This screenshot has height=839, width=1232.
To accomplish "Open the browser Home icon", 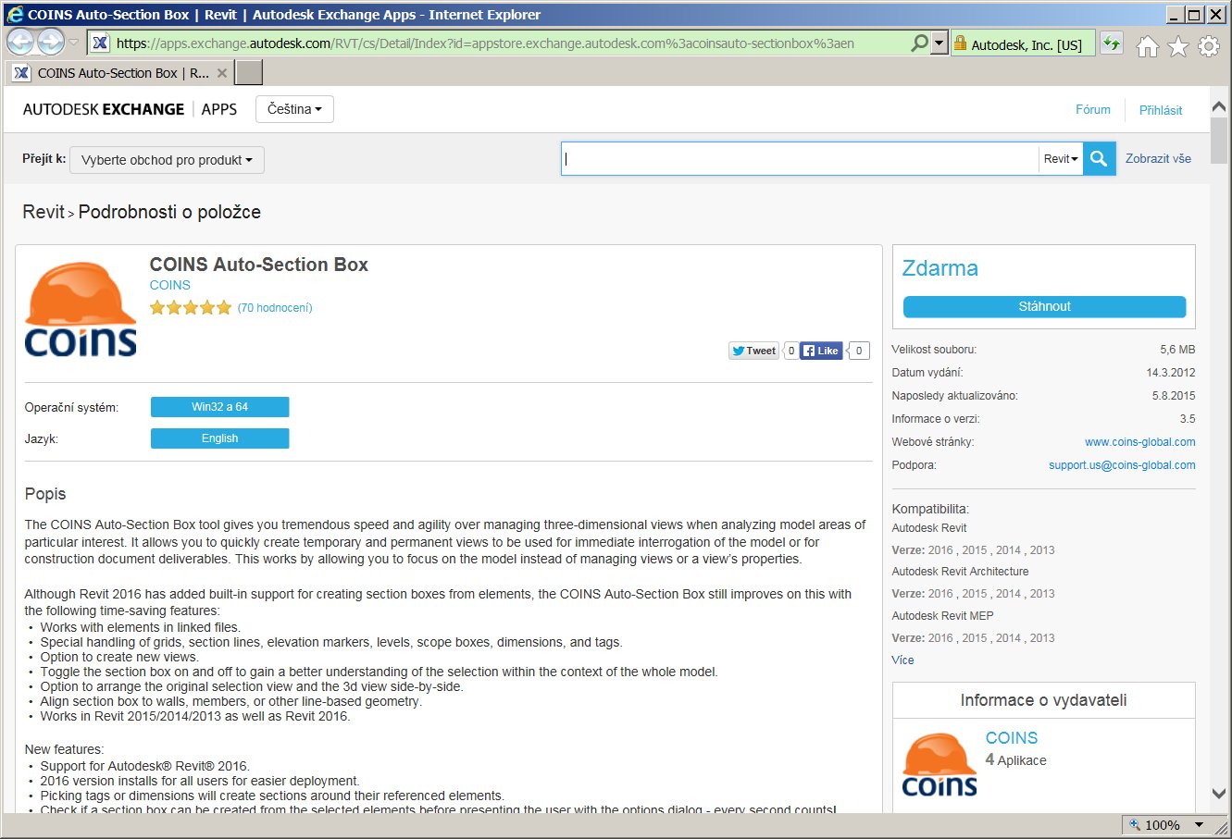I will point(1148,46).
